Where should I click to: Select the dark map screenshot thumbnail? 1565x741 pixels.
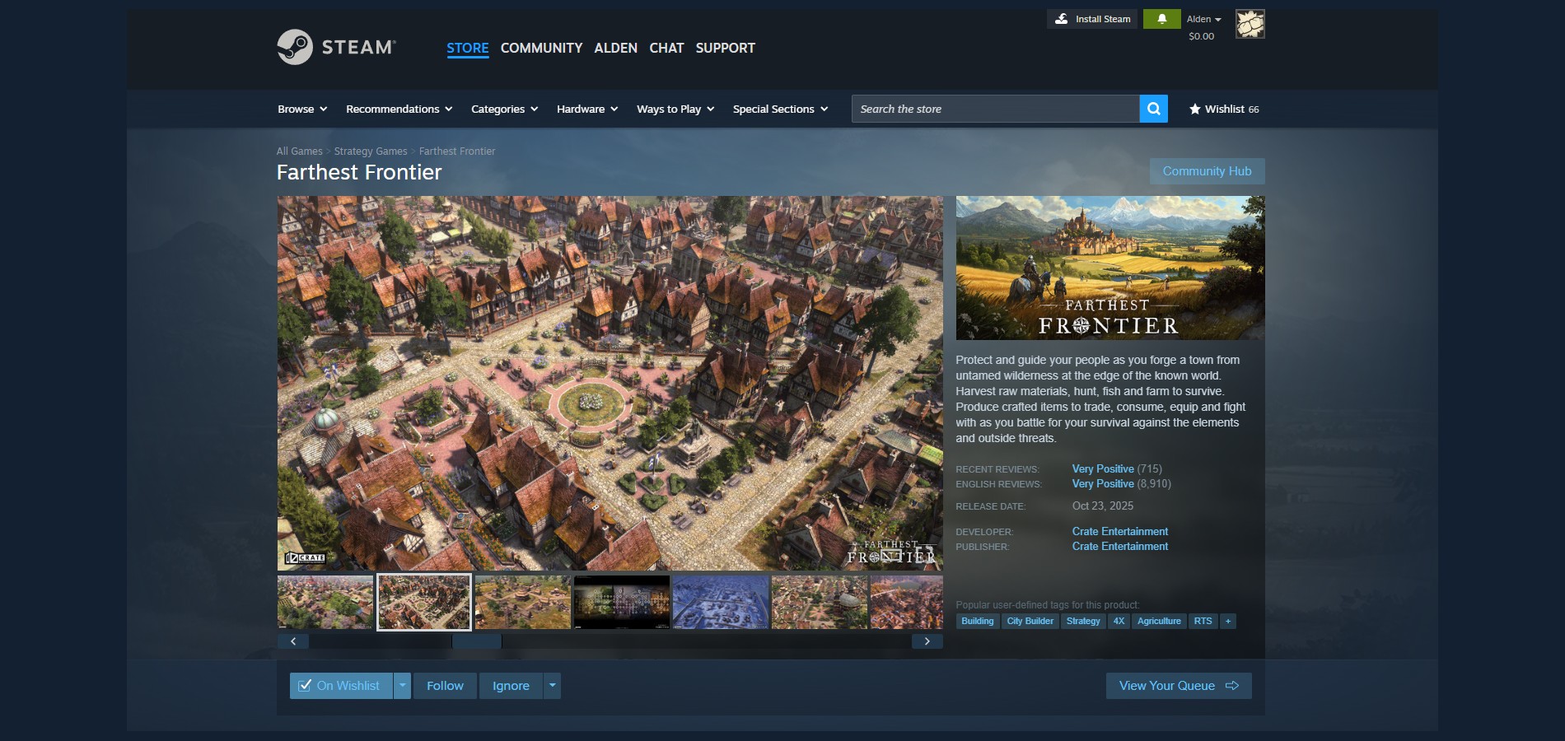click(621, 601)
